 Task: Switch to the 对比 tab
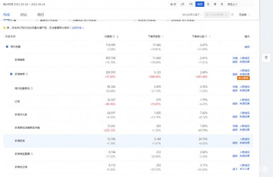(x=23, y=14)
